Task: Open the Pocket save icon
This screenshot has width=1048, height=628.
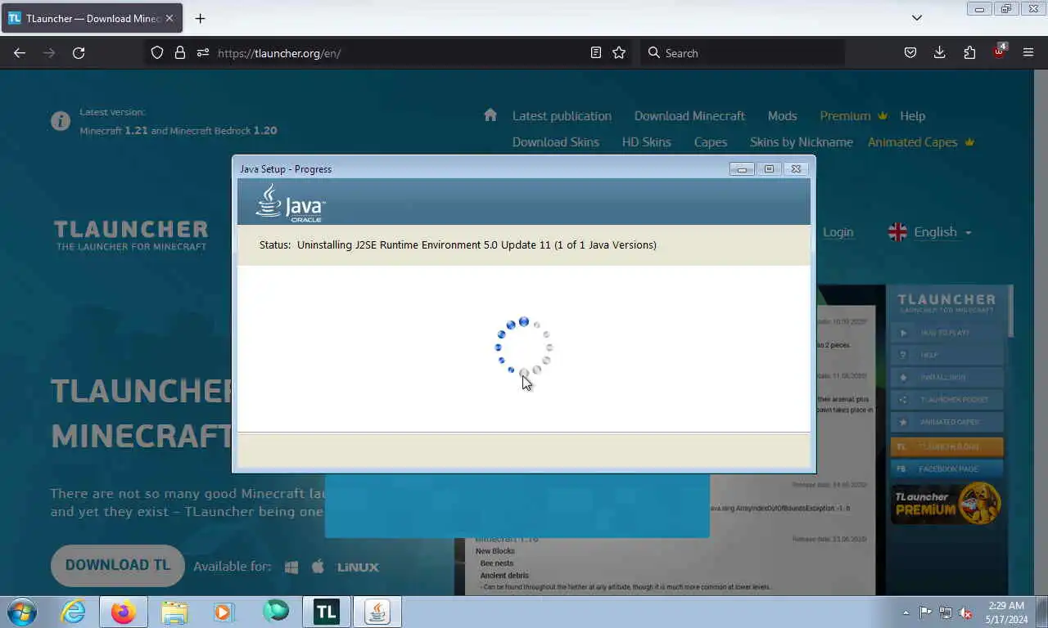Action: [910, 52]
